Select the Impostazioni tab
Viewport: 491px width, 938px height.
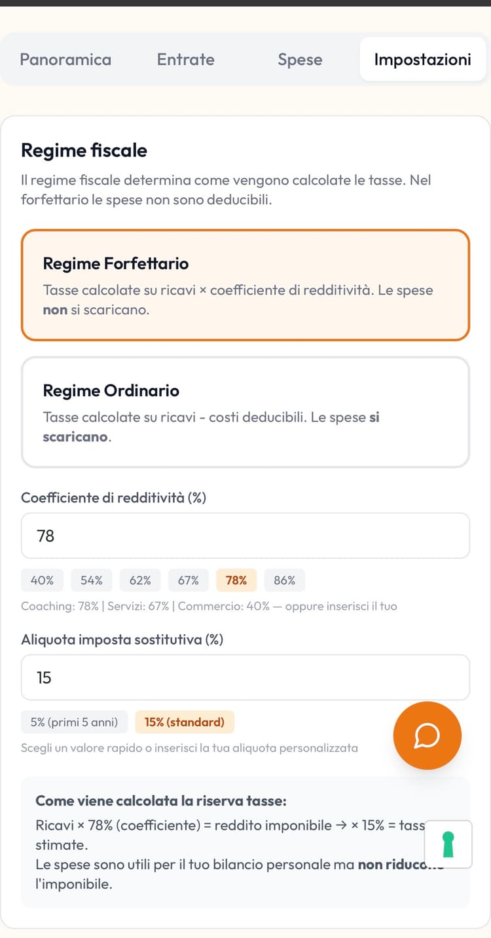(422, 59)
